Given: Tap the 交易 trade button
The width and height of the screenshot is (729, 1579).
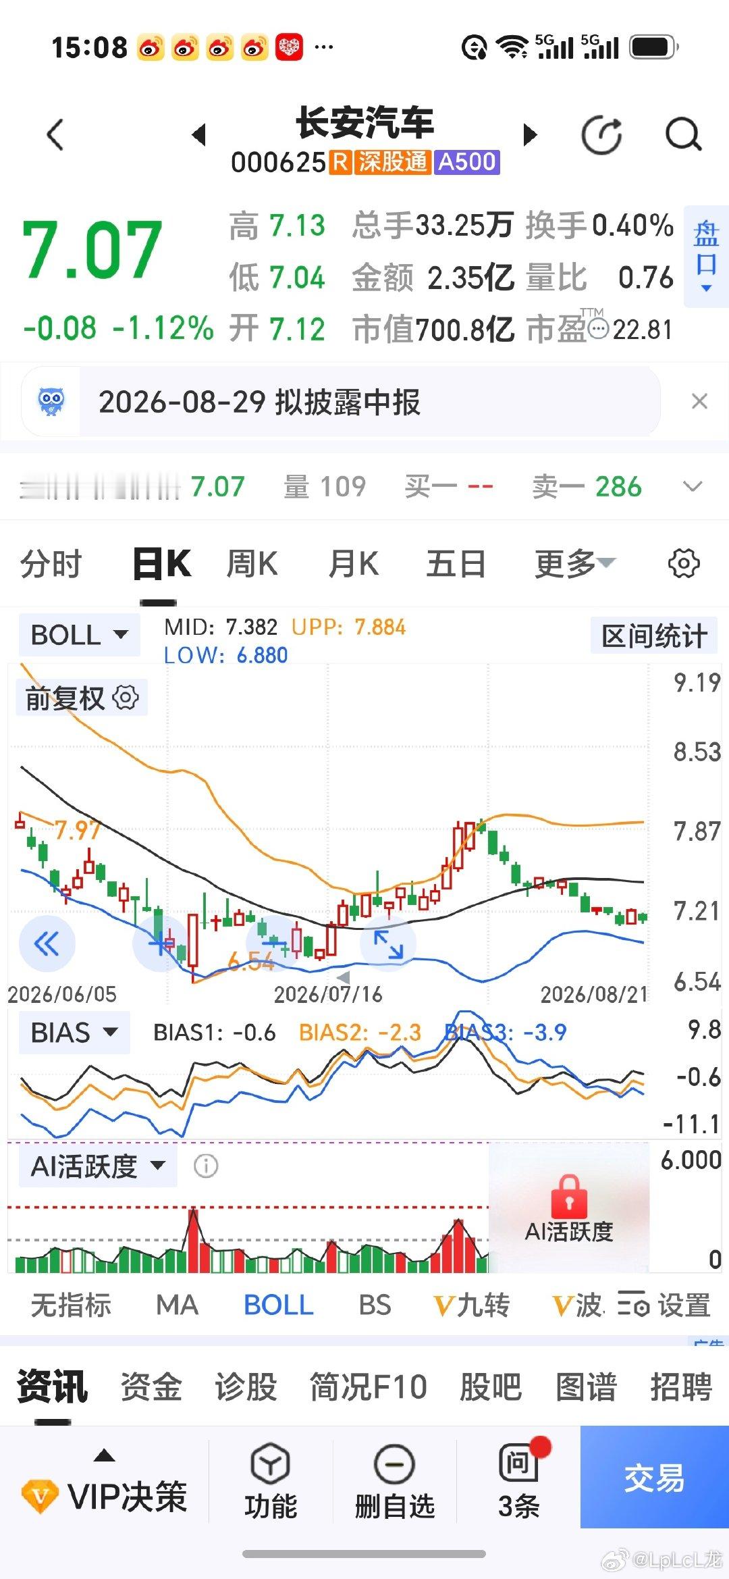Looking at the screenshot, I should [x=654, y=1477].
